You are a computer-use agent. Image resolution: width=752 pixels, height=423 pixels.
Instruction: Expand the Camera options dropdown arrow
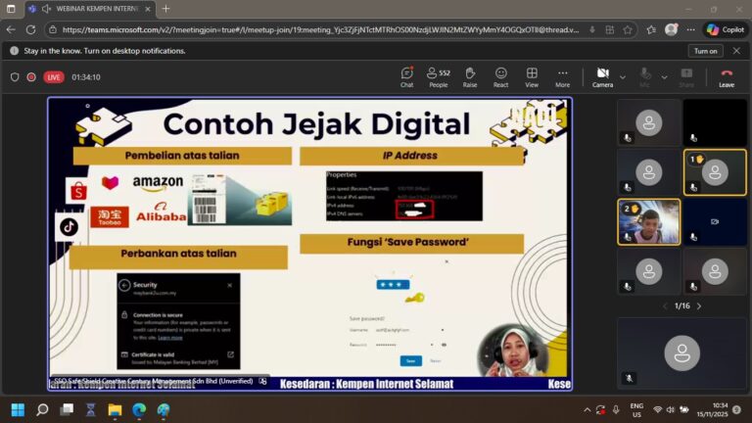click(623, 76)
